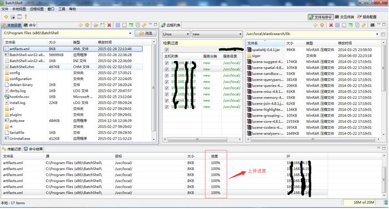Toggle second host checkbox in host list
The width and height of the screenshot is (389, 209).
167,69
